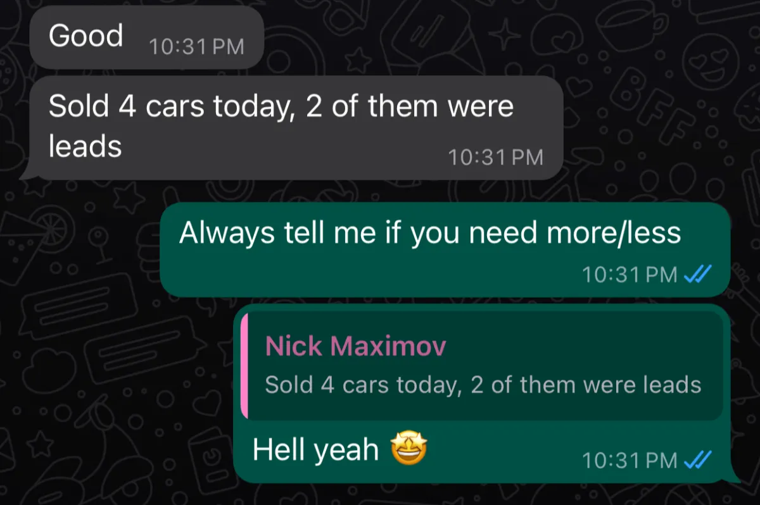Click blue double-check on Always tell me message
This screenshot has height=505, width=760.
coord(699,275)
